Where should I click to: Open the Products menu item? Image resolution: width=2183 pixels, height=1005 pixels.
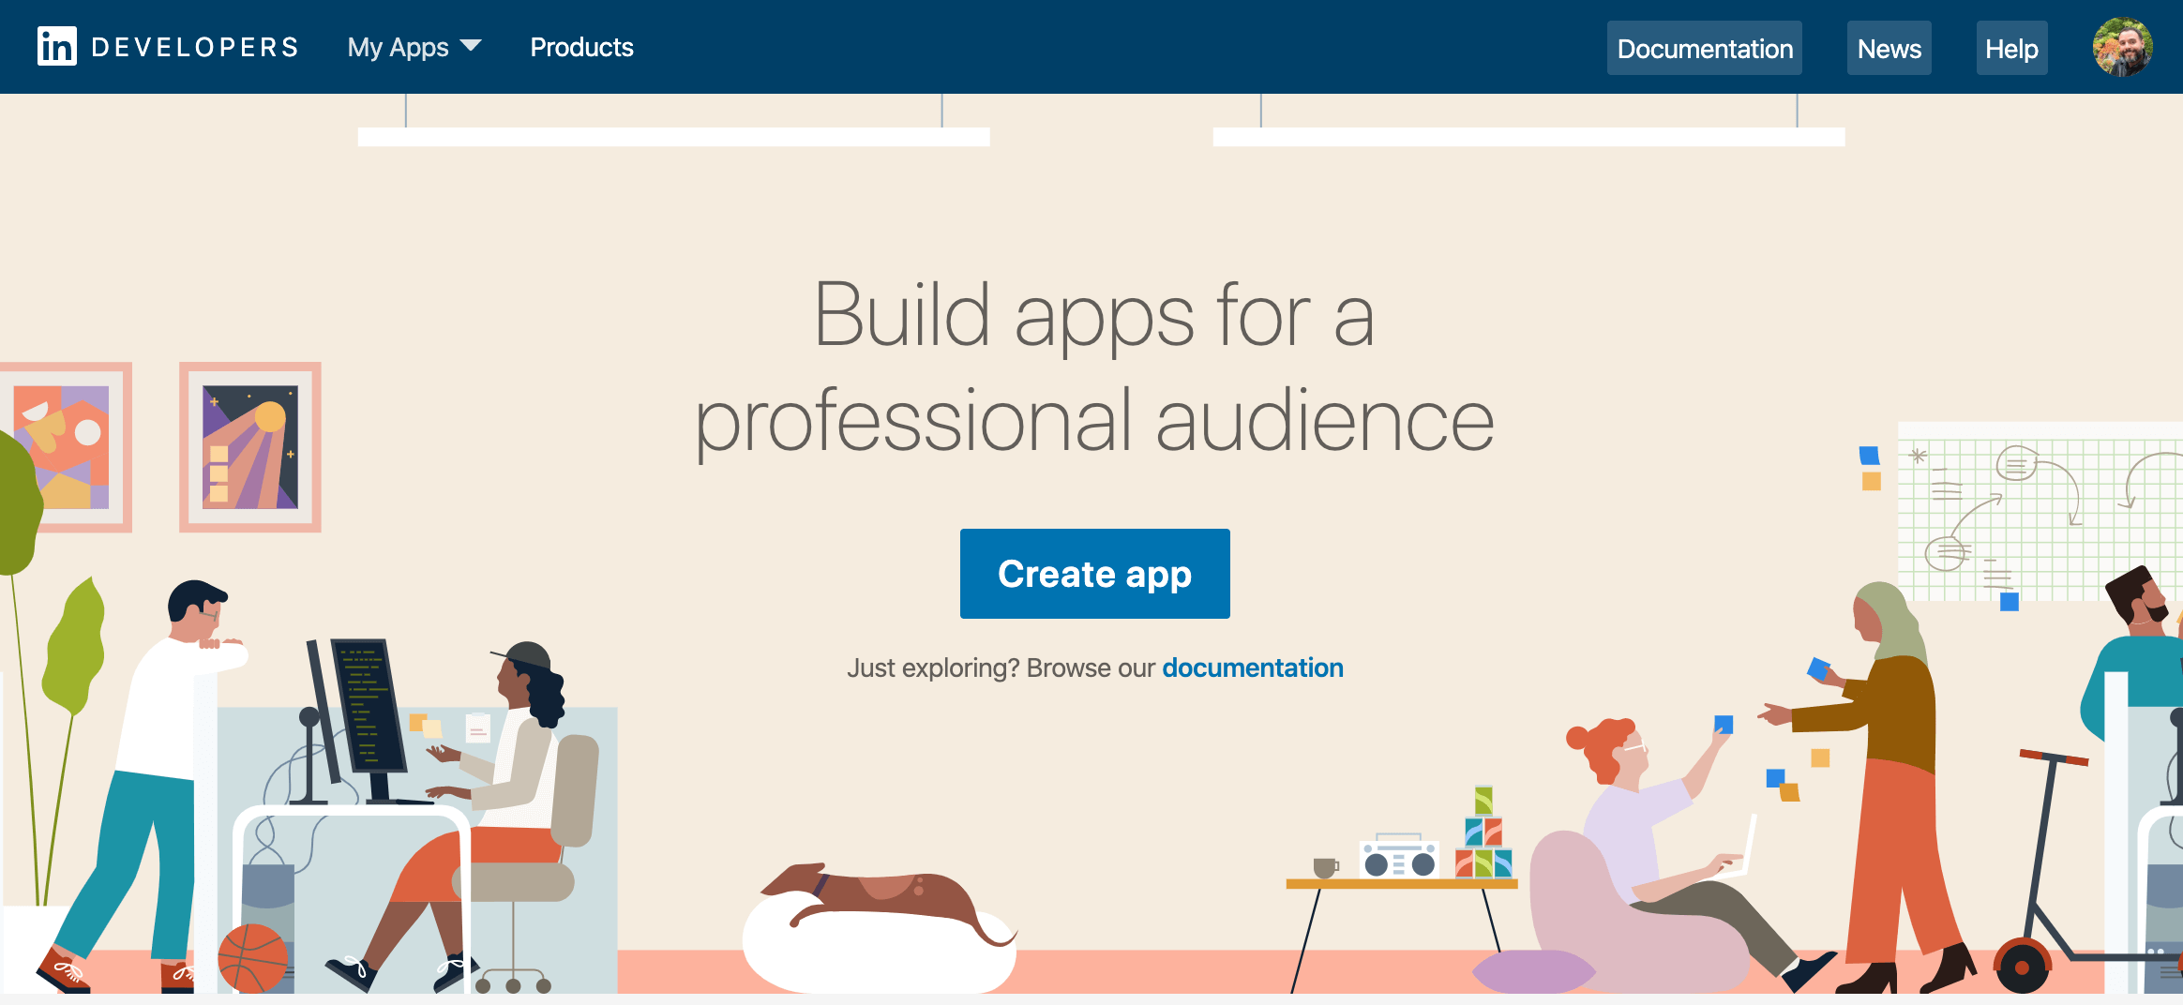[581, 47]
